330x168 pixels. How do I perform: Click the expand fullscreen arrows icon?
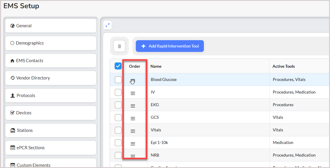(108, 25)
